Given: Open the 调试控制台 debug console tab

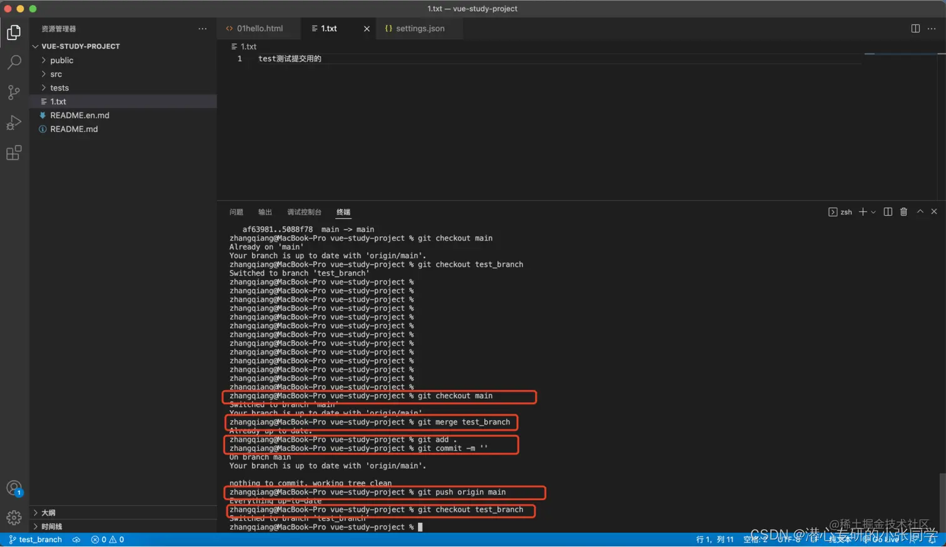Looking at the screenshot, I should pos(304,212).
